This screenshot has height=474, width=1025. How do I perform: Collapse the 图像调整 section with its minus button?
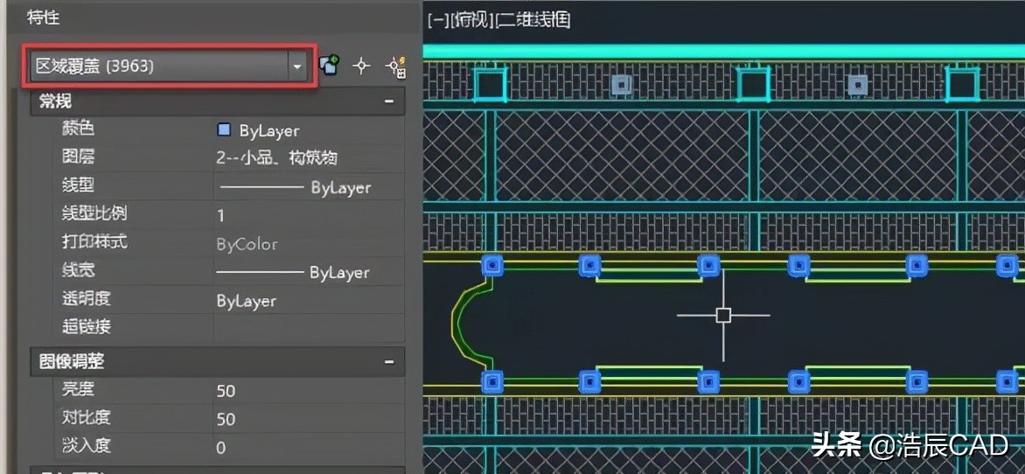tap(389, 361)
